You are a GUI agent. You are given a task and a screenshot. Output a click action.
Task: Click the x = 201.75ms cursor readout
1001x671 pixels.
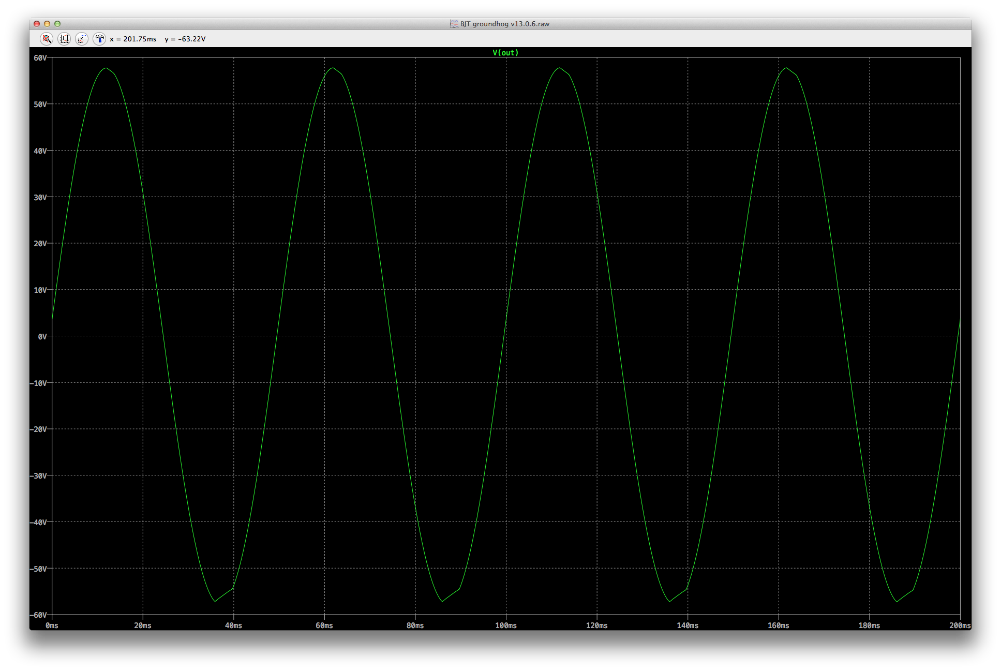(133, 39)
